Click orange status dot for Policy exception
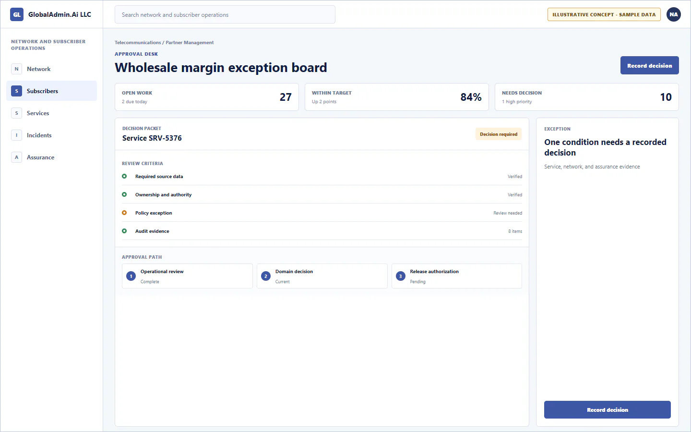 (x=124, y=213)
